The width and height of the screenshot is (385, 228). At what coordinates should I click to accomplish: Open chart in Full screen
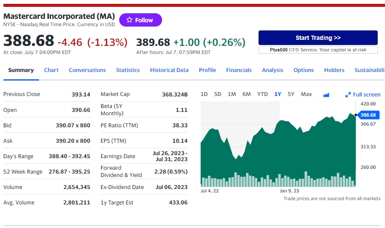(x=363, y=94)
